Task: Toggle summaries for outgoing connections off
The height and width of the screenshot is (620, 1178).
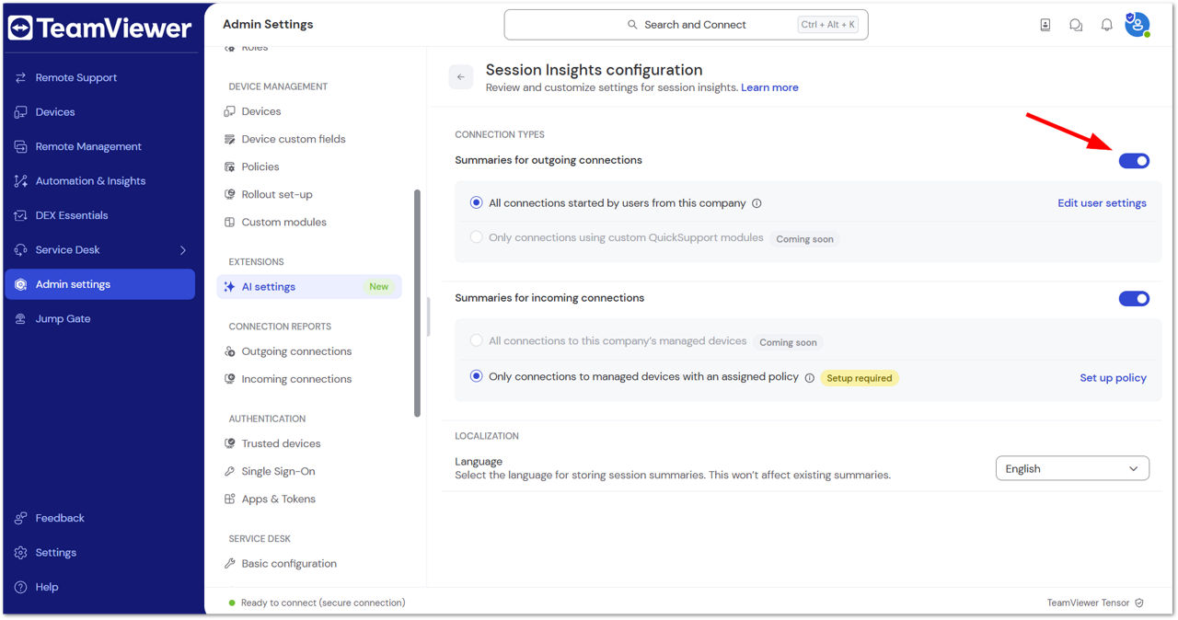Action: 1134,161
